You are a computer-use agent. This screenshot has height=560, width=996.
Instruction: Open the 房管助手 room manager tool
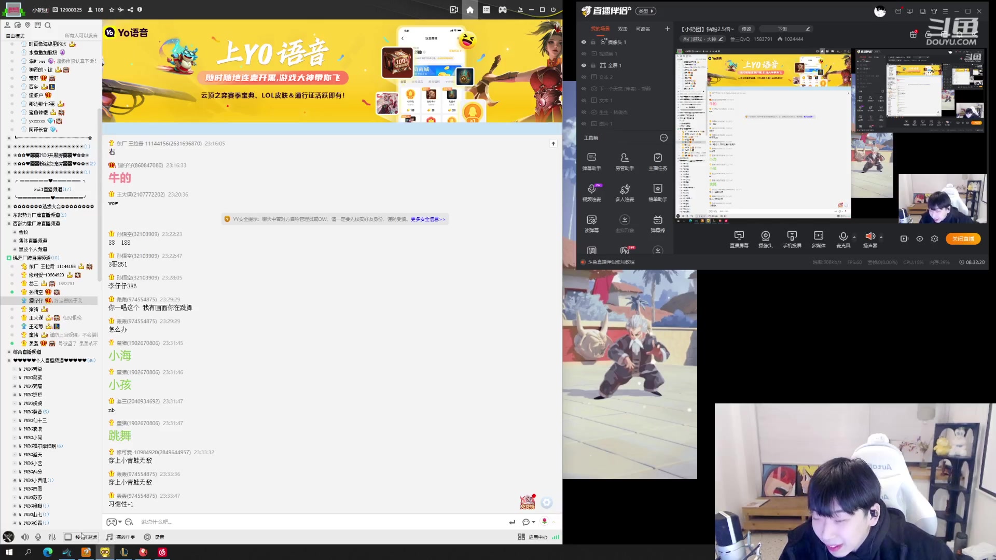pyautogui.click(x=625, y=161)
